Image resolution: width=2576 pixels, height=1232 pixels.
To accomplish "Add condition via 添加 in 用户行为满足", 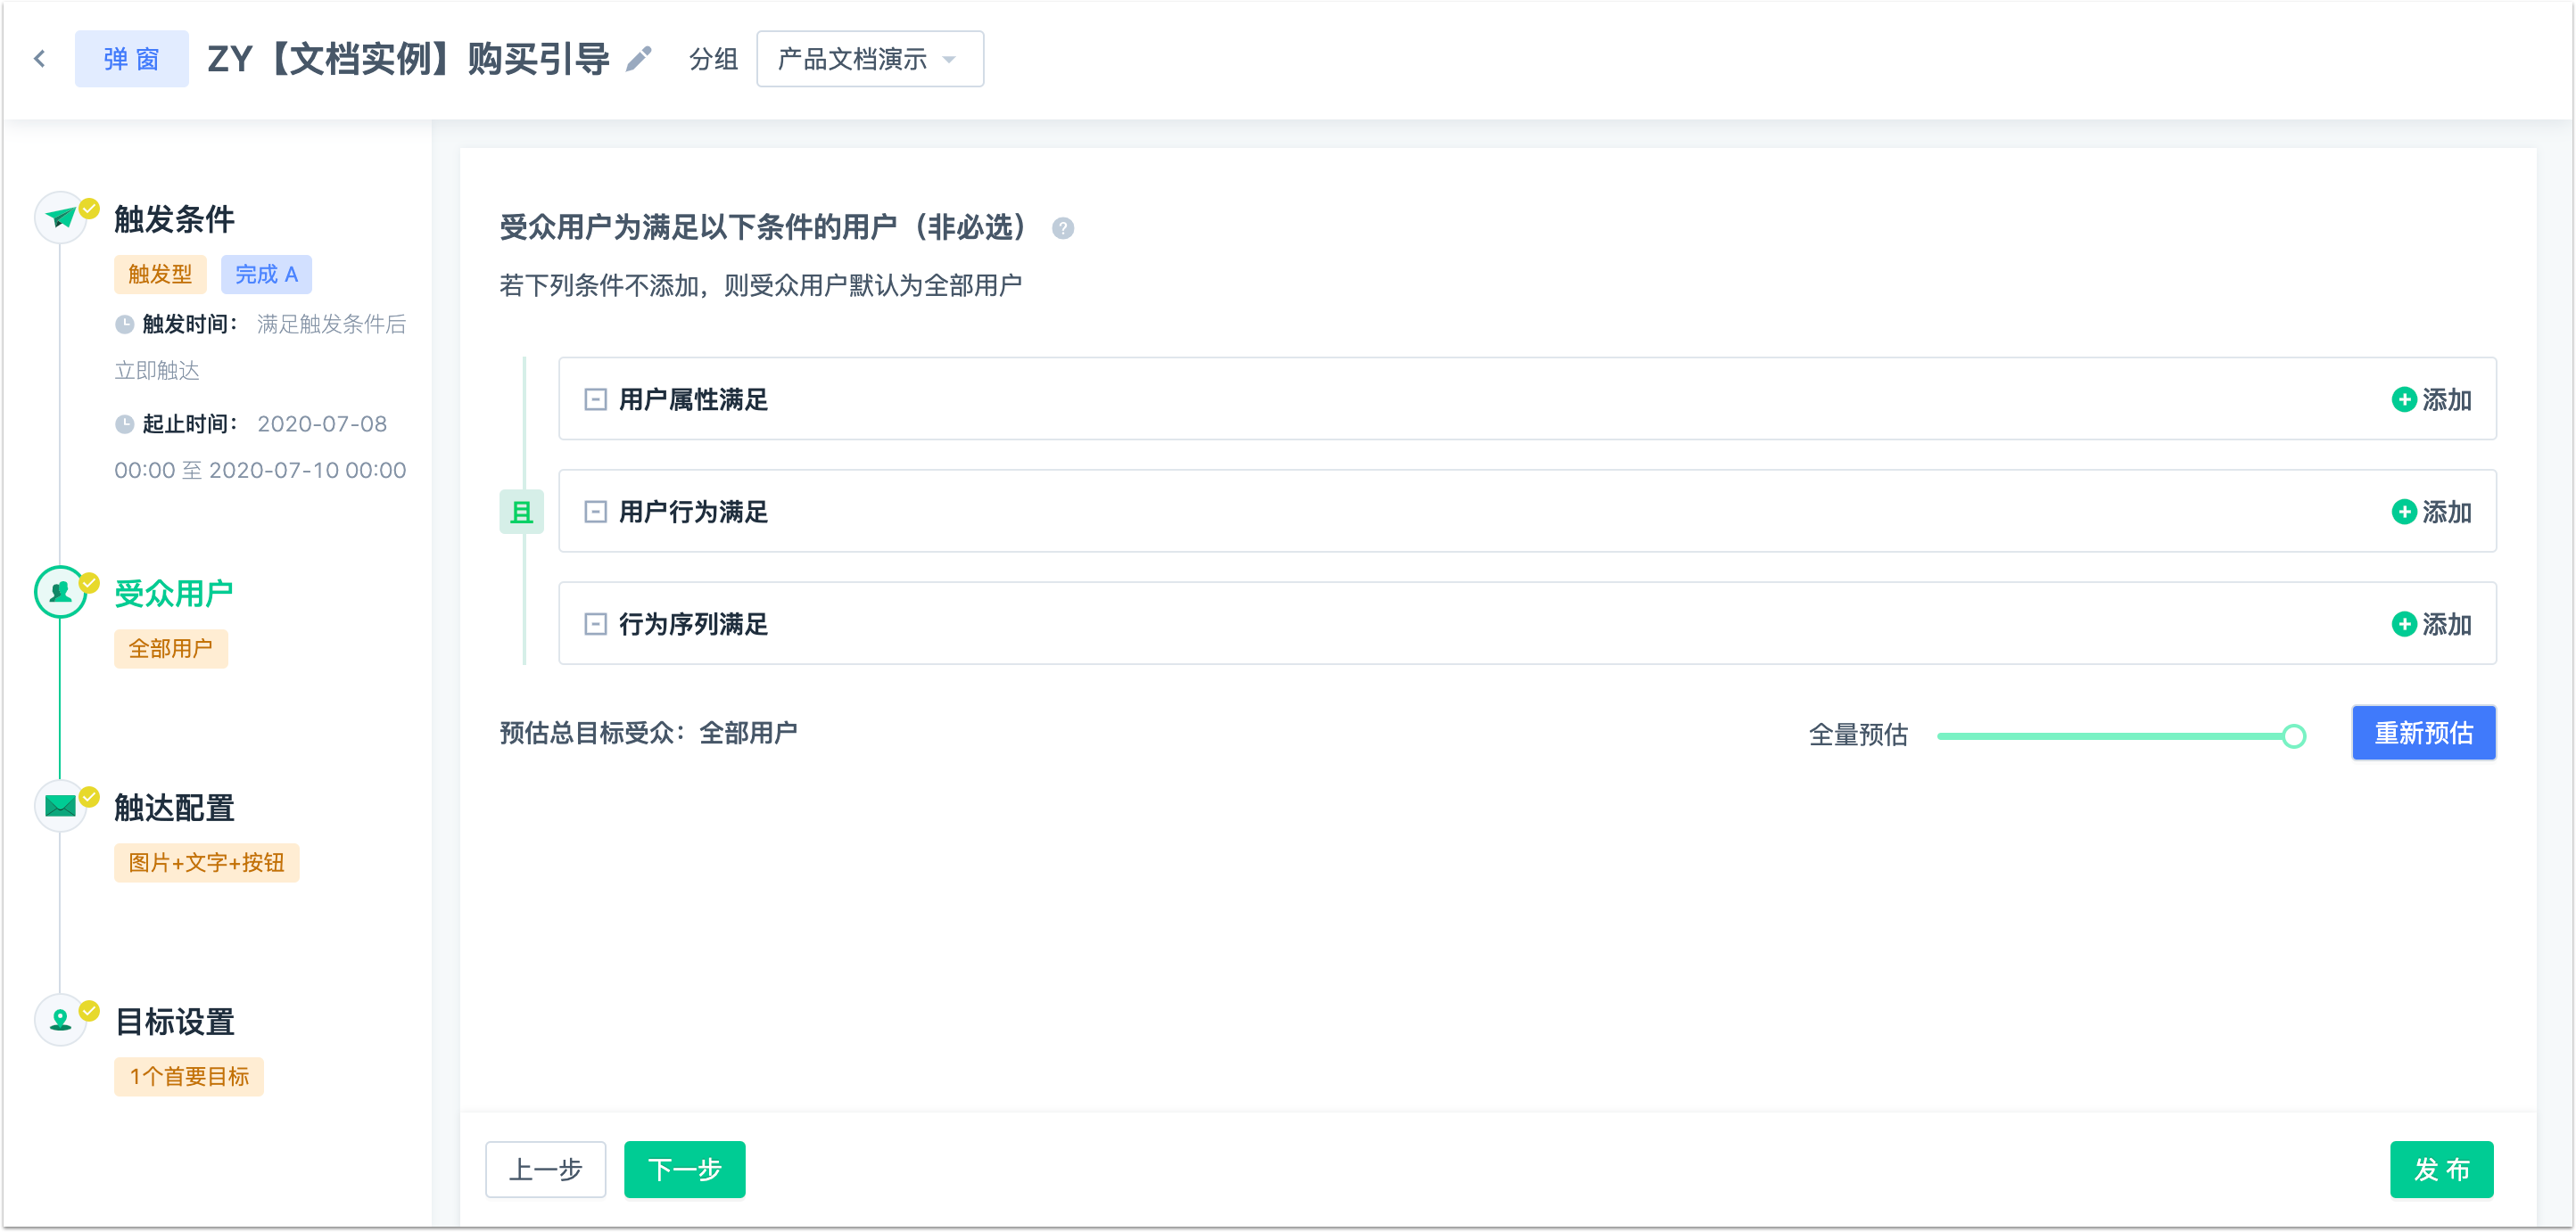I will pos(2431,512).
